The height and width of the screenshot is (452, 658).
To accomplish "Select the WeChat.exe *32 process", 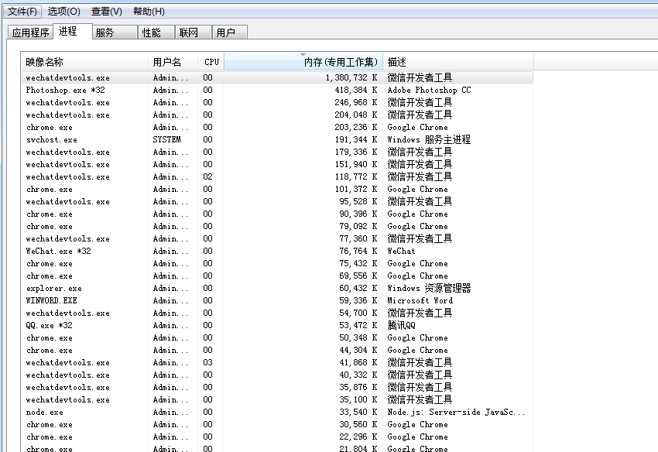I will point(277,251).
